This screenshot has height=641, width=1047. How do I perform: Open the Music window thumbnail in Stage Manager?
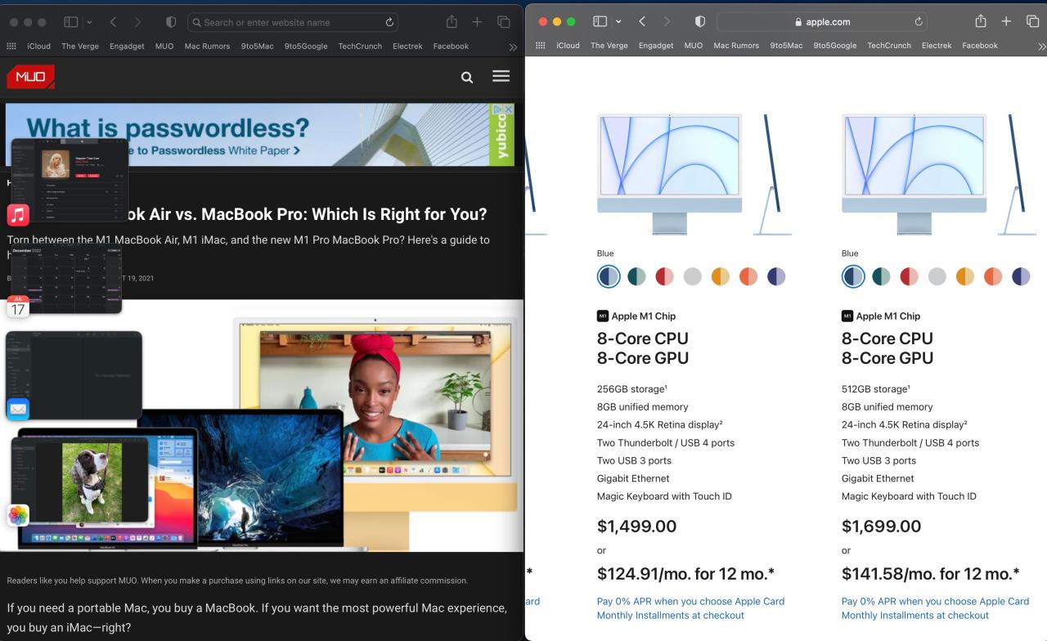(x=70, y=180)
